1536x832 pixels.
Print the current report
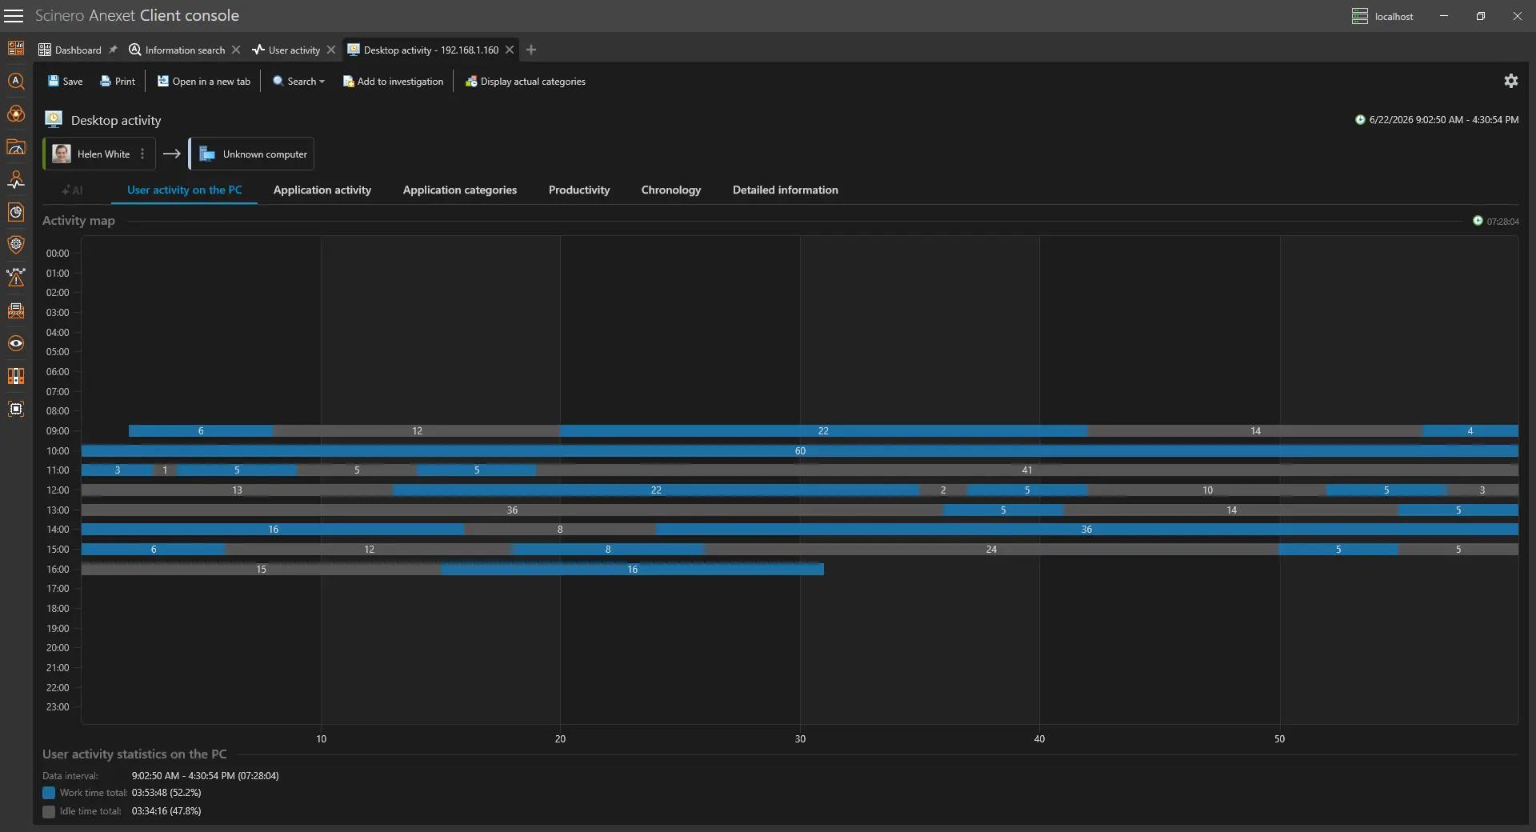pos(118,81)
